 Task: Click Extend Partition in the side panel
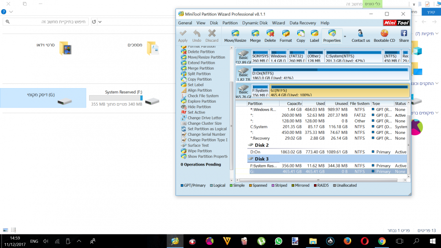[201, 63]
